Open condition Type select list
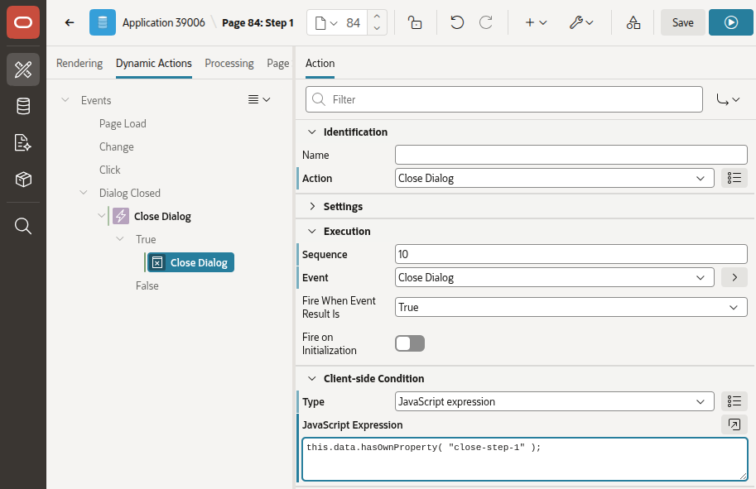The height and width of the screenshot is (489, 756). pos(554,401)
